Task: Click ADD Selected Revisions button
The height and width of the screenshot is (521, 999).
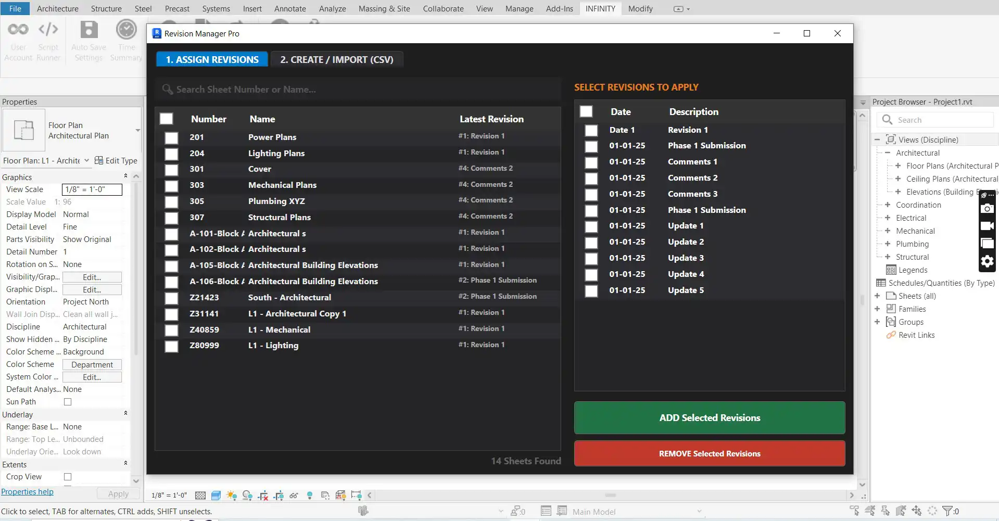Action: [709, 418]
